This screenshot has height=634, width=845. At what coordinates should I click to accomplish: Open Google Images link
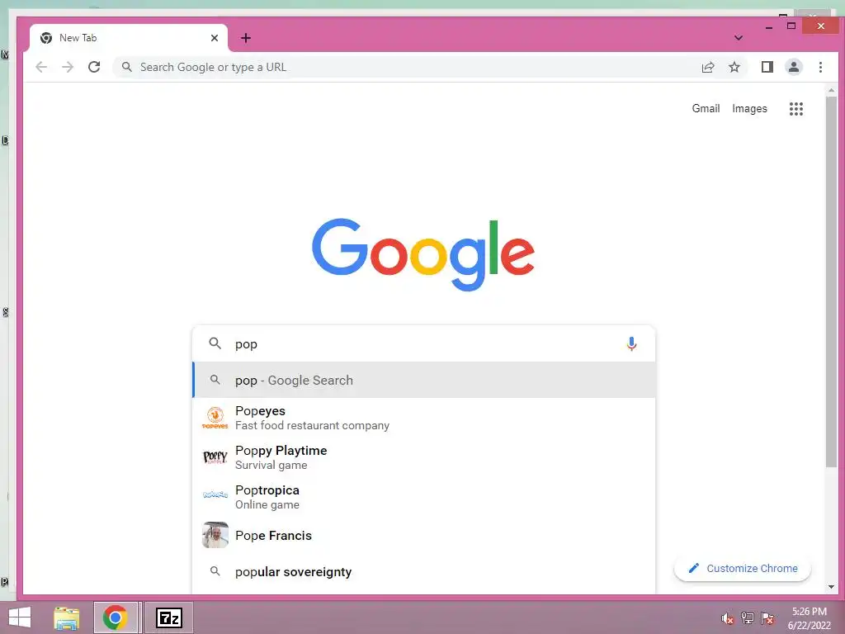click(749, 108)
